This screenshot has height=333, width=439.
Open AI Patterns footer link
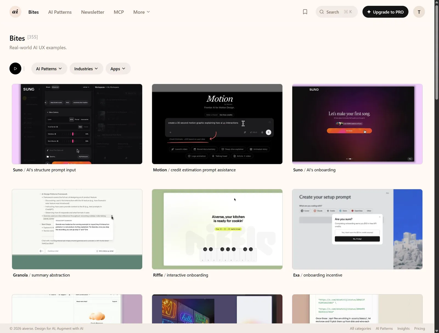pyautogui.click(x=384, y=328)
